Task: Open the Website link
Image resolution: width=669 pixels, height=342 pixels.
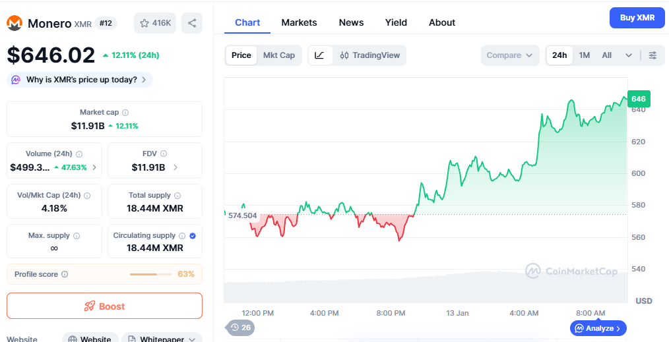Action: (90, 339)
